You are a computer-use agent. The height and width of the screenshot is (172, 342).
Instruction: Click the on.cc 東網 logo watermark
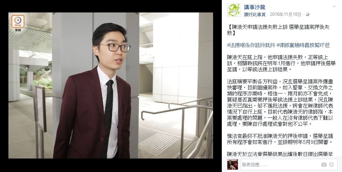click(18, 23)
